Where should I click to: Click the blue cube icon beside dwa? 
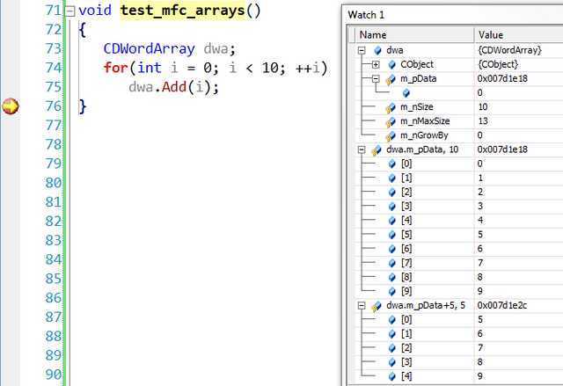[377, 51]
